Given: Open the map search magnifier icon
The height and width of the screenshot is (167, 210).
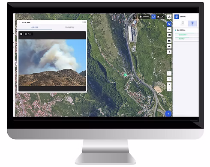Looking at the screenshot, I should (135, 17).
